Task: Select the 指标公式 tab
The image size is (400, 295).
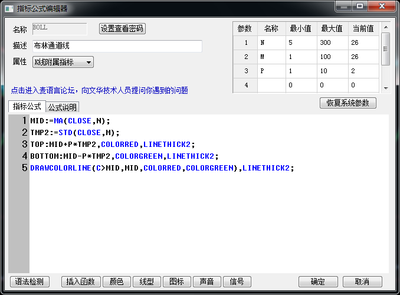Action: tap(27, 107)
